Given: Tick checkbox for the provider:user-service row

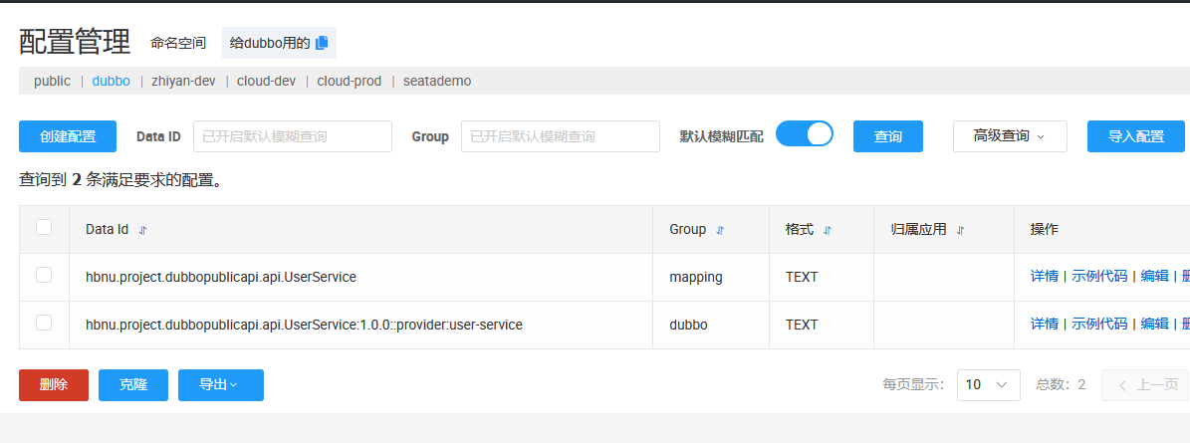Looking at the screenshot, I should pos(44,324).
